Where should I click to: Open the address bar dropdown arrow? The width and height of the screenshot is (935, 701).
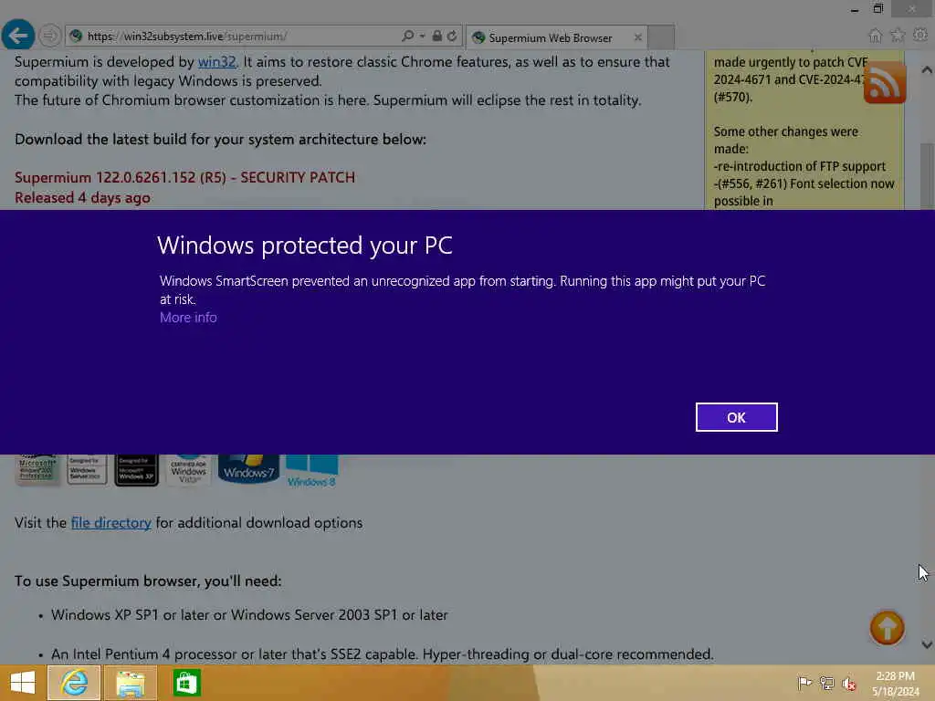422,37
